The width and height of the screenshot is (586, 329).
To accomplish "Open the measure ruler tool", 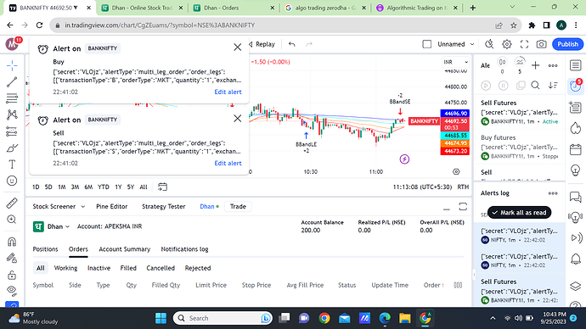I will tap(12, 203).
